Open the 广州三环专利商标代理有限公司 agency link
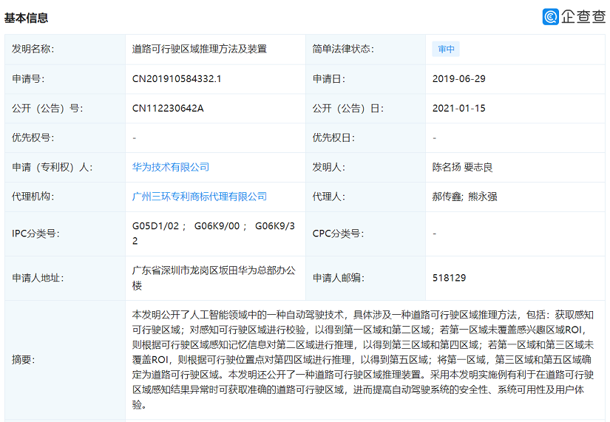 pyautogui.click(x=200, y=197)
